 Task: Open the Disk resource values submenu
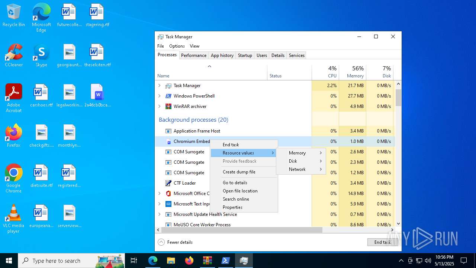pyautogui.click(x=301, y=161)
